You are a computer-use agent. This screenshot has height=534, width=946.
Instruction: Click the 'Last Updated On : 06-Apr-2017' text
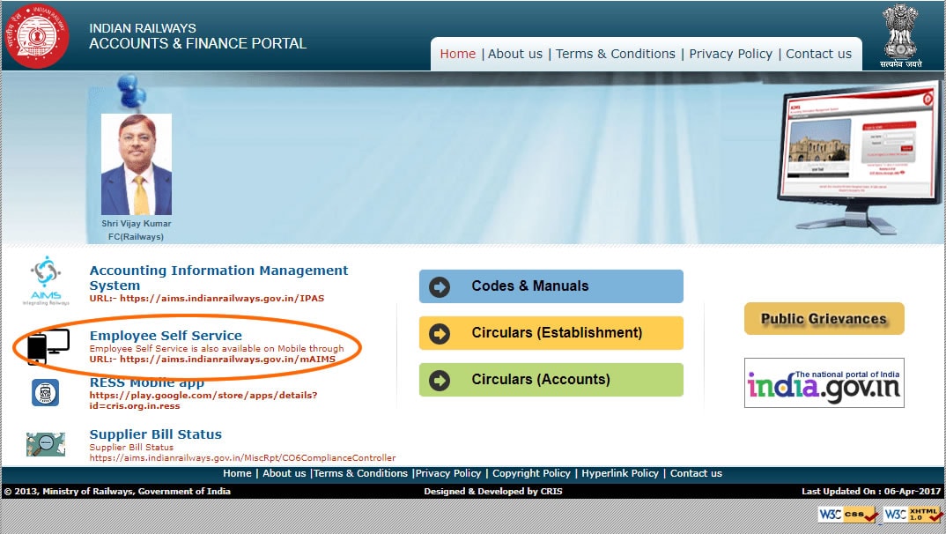(871, 491)
